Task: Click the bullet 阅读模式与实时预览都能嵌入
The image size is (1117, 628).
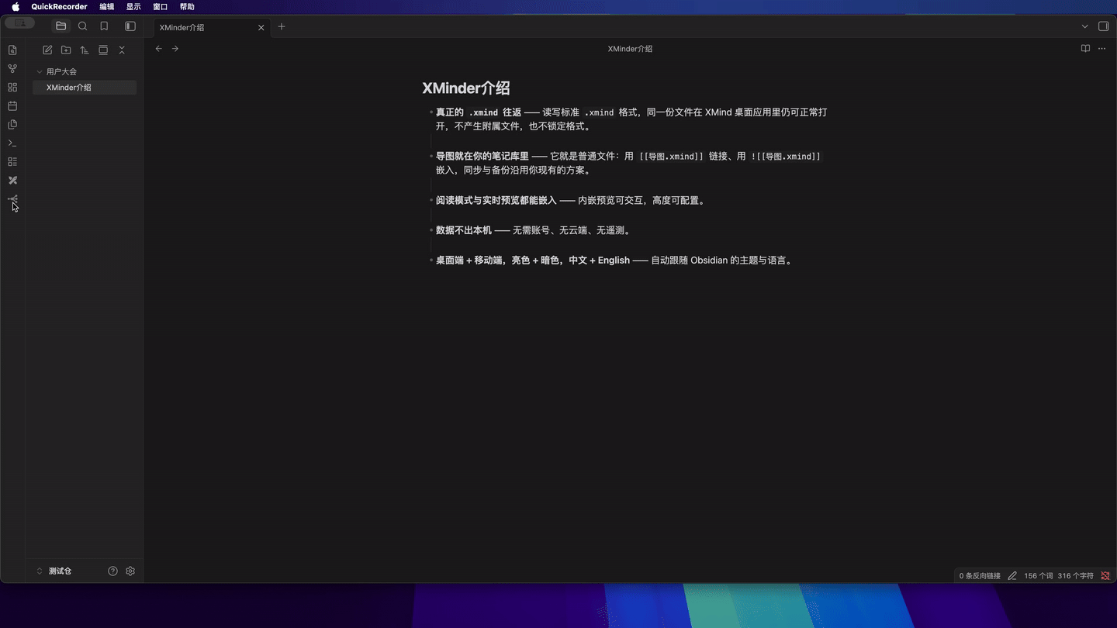Action: (x=570, y=200)
